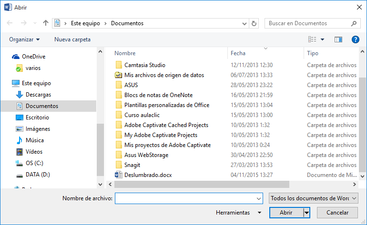Viewport: 367px width, 225px height.
Task: Toggle the preview pane icon
Action: tap(338, 39)
